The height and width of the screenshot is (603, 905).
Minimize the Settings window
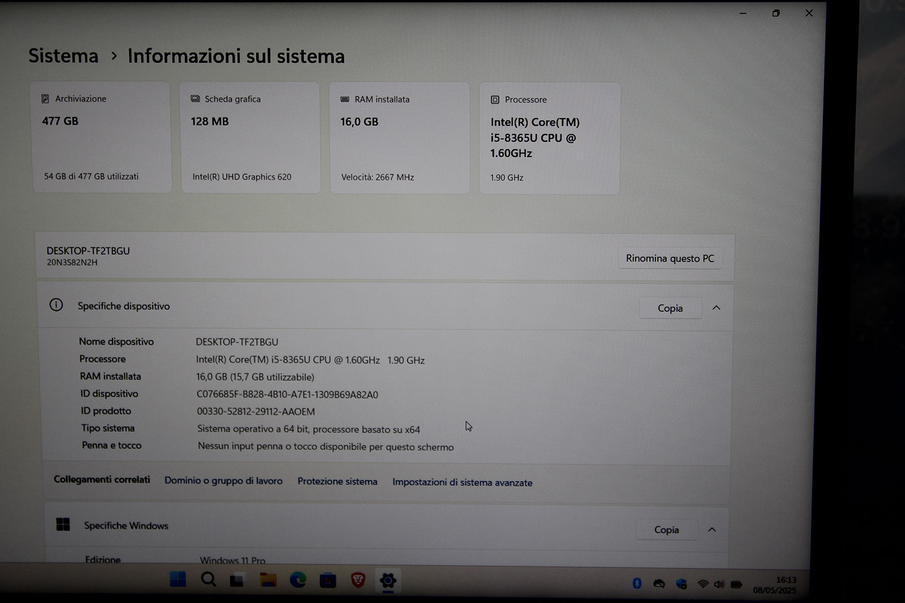(x=743, y=14)
